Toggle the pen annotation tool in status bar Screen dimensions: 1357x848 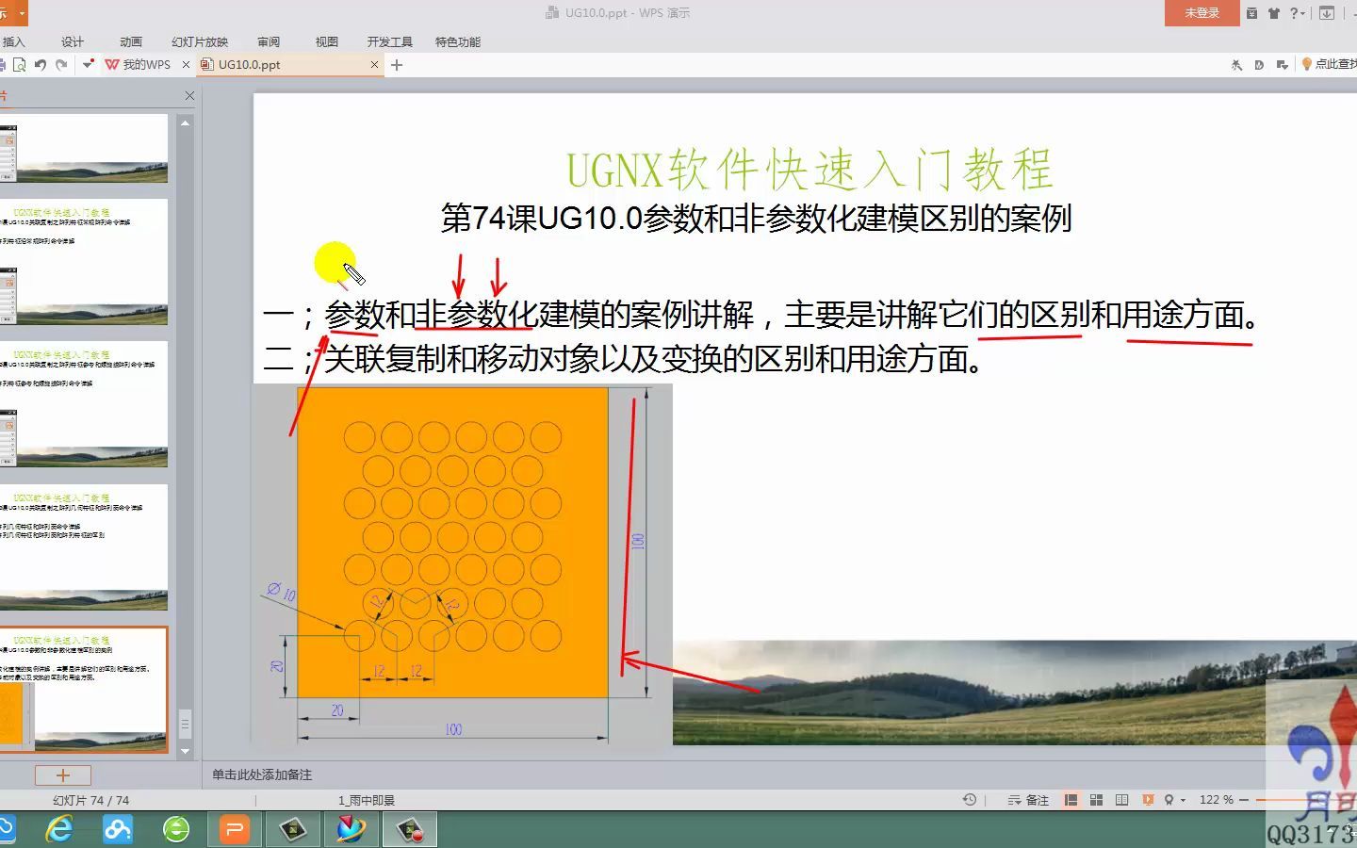(1169, 799)
